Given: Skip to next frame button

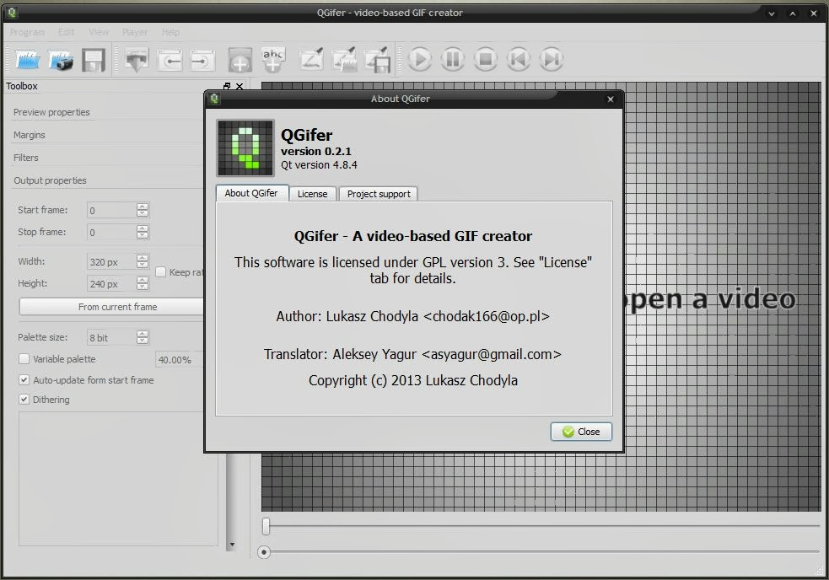Looking at the screenshot, I should [552, 59].
